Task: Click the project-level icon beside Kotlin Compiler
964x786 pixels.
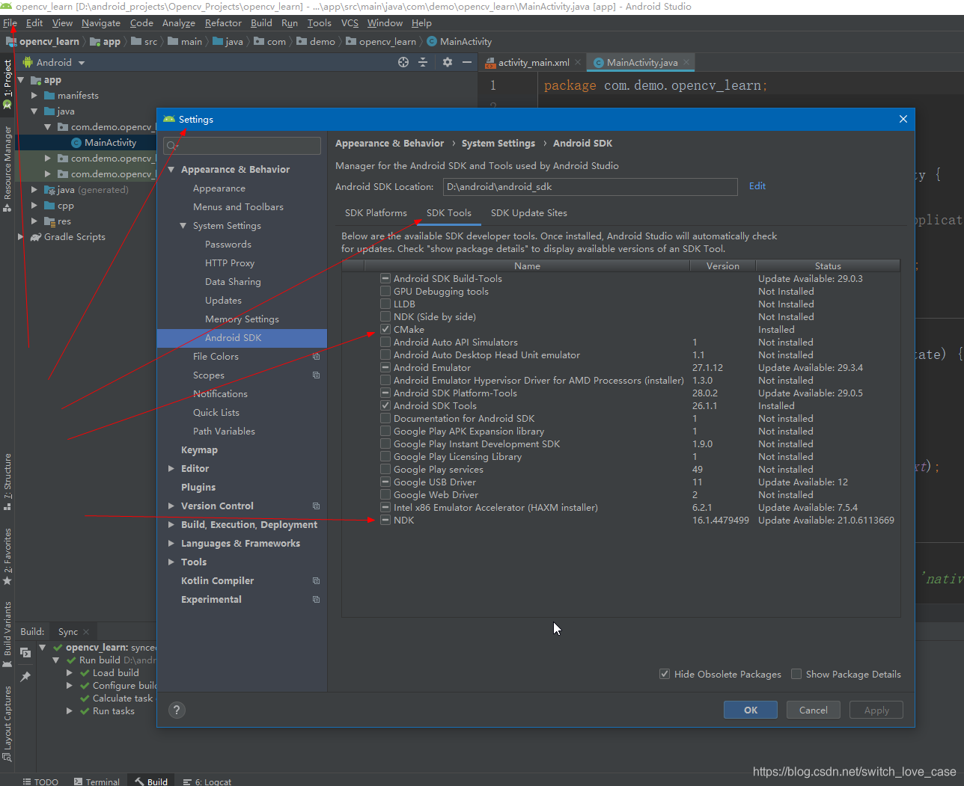Action: pyautogui.click(x=316, y=581)
